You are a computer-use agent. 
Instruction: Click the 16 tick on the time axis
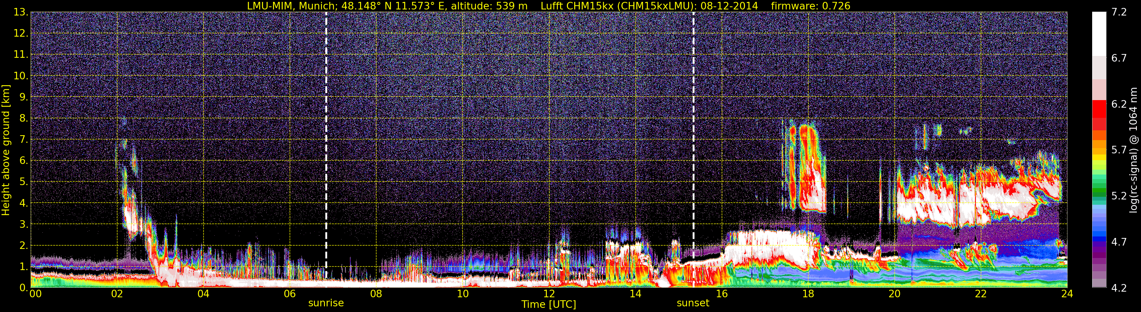click(721, 294)
